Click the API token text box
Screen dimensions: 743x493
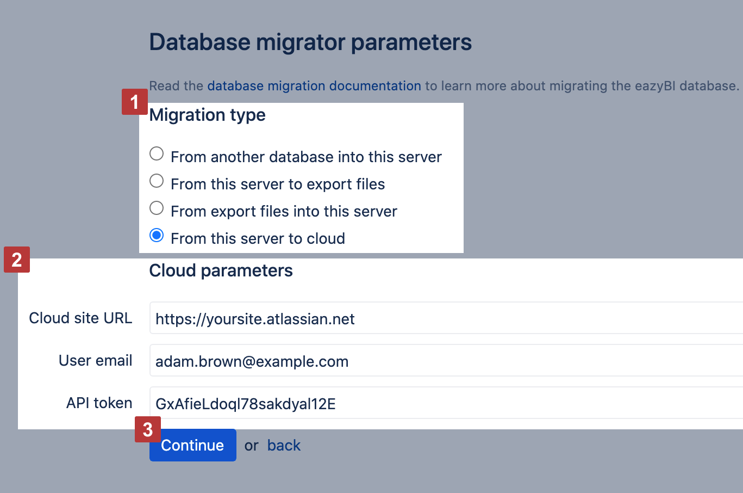click(x=446, y=403)
